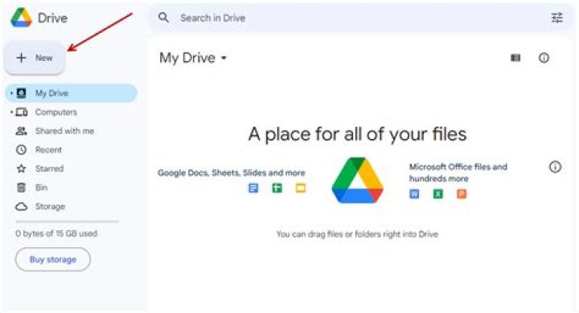Open the view details info icon
Viewport: 579px width, 313px height.
coord(544,58)
